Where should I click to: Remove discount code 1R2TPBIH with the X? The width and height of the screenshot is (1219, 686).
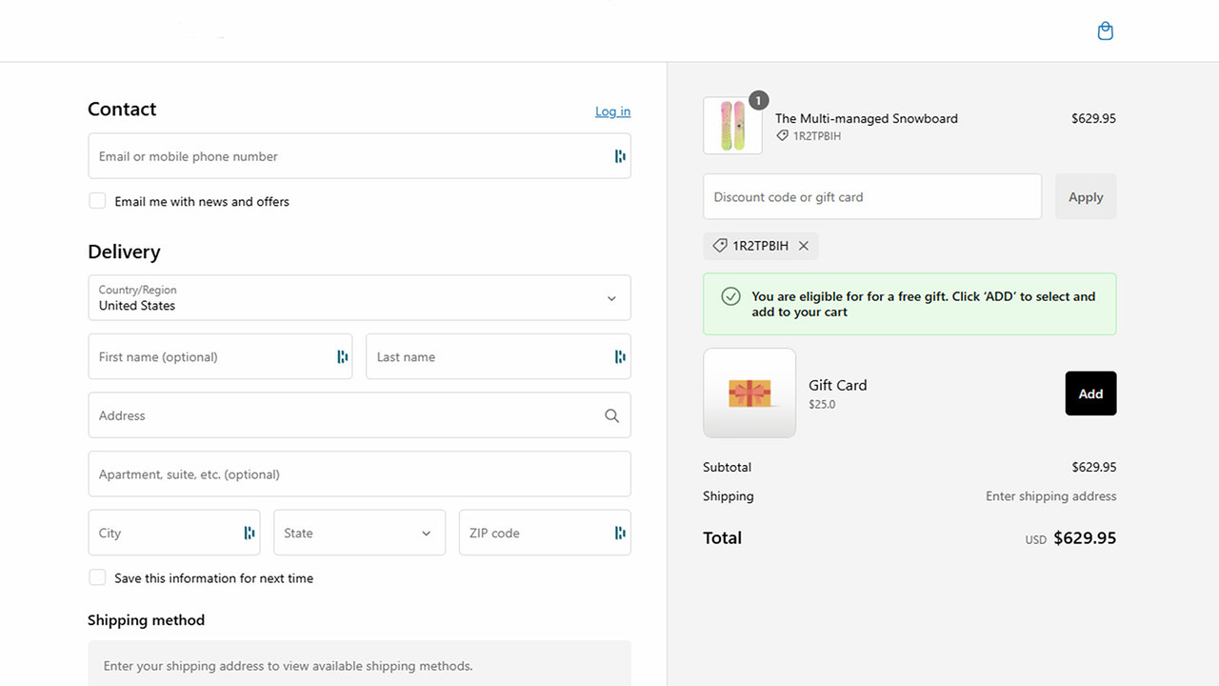point(804,246)
